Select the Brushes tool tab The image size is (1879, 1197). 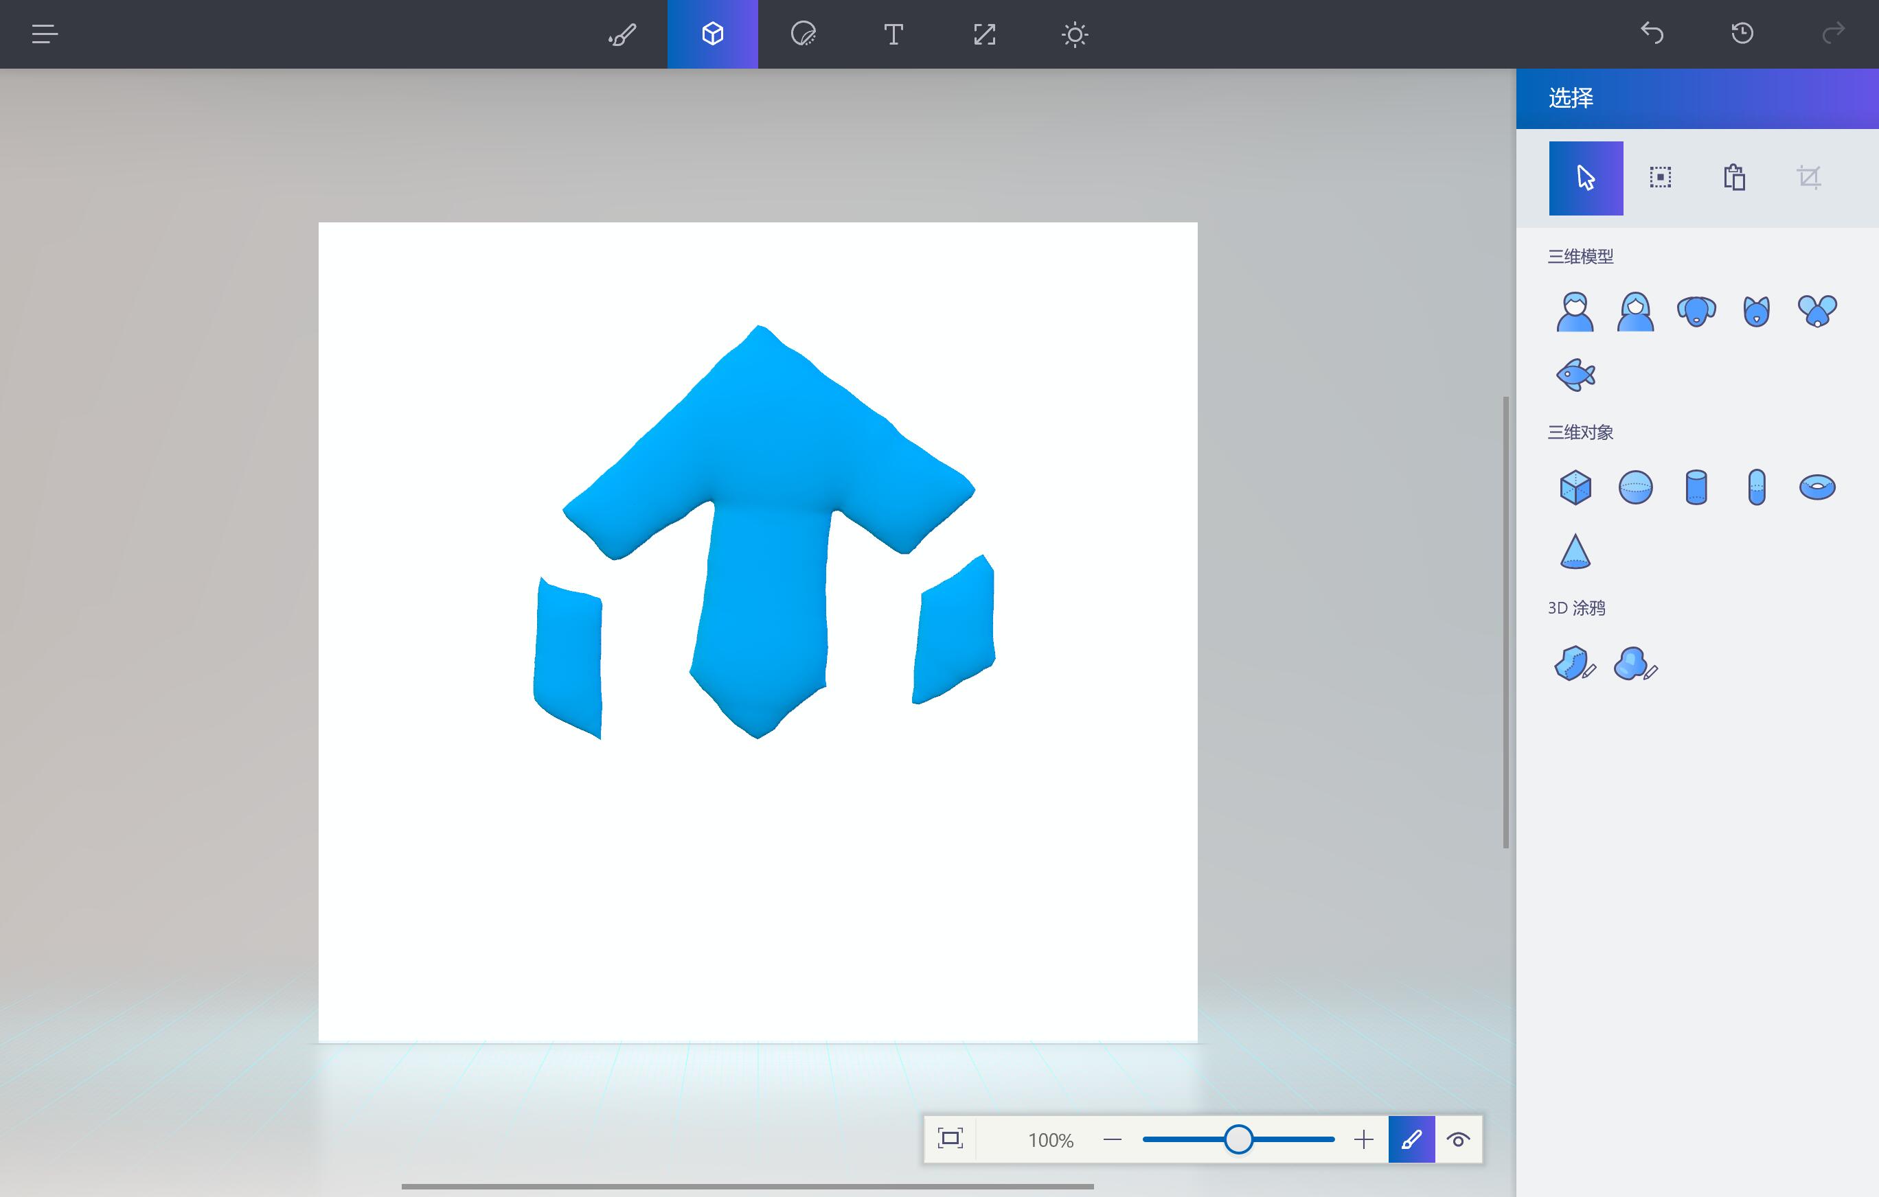point(622,34)
